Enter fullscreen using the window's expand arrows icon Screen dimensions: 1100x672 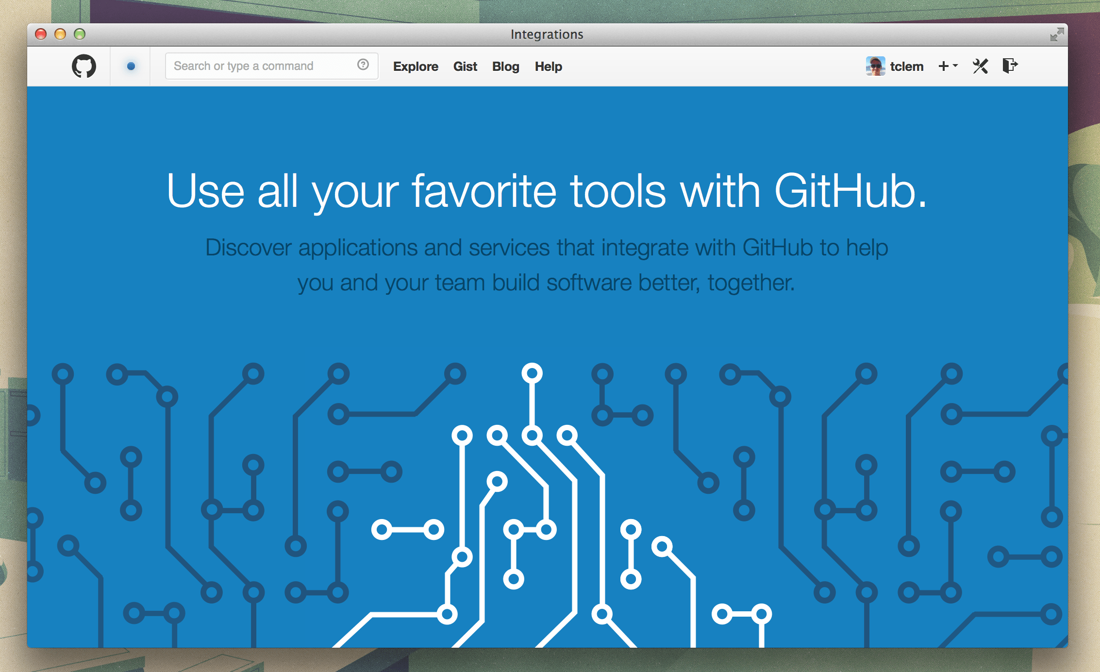[1056, 34]
